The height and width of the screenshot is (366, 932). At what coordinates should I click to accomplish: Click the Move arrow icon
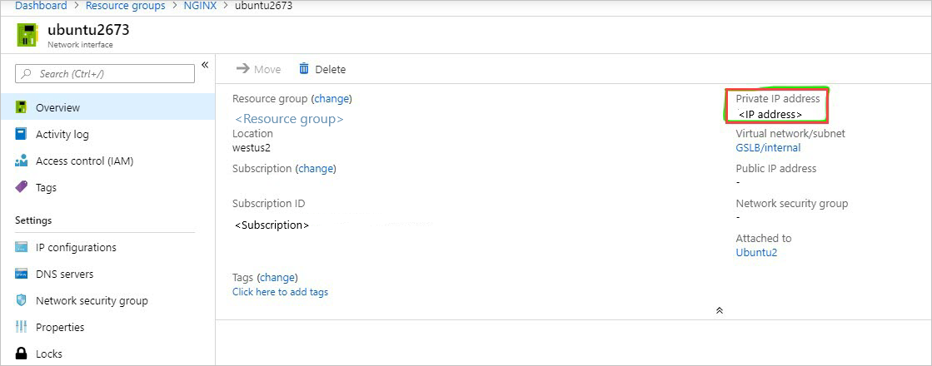[242, 69]
